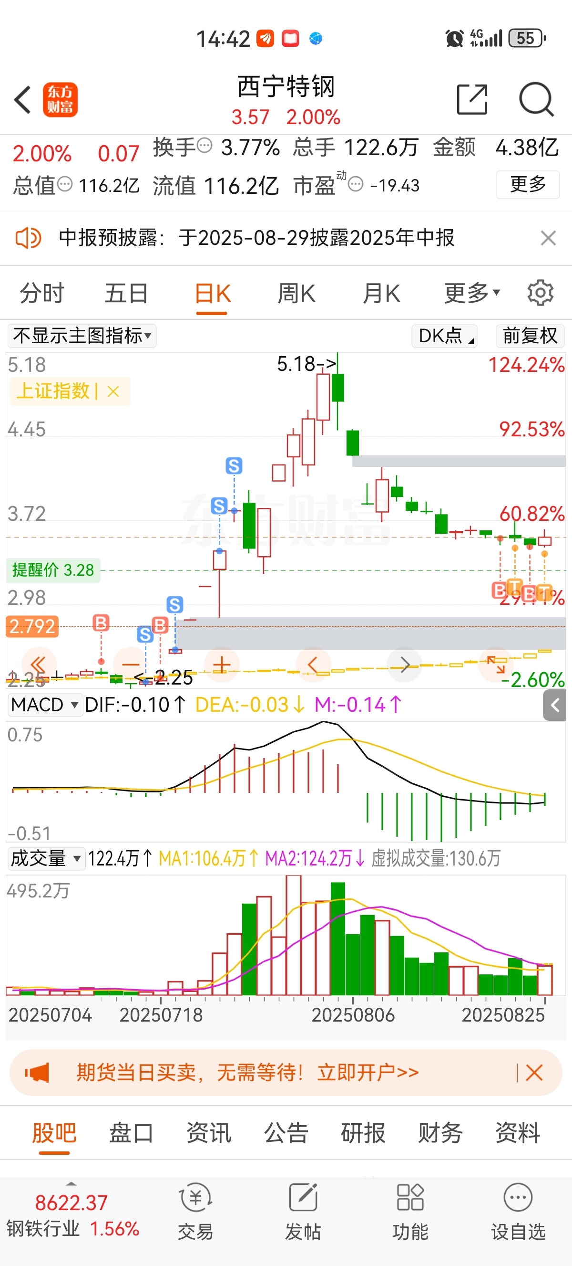Tap the 东方财富 orange logo
This screenshot has width=572, height=1266.
click(x=61, y=100)
